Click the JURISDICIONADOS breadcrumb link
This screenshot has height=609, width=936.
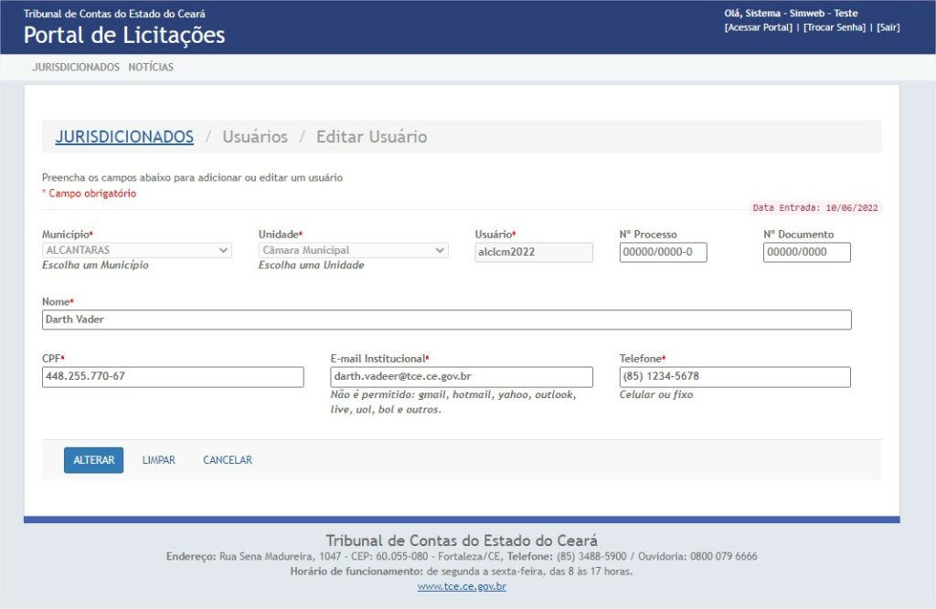[x=124, y=137]
